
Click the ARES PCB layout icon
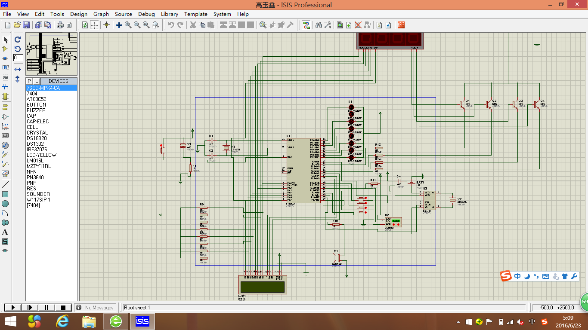tap(401, 25)
